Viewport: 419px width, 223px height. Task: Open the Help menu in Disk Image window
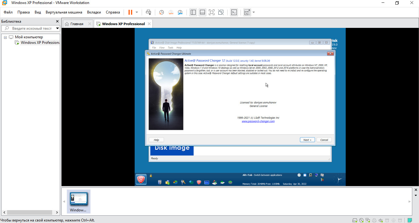click(x=179, y=48)
